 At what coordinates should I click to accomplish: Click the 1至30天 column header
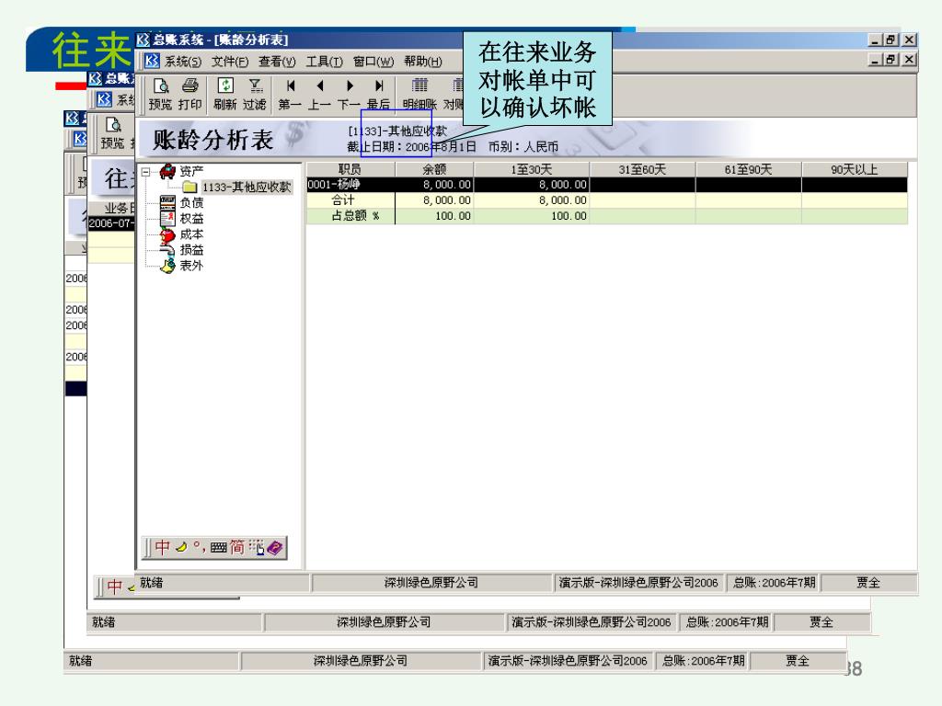[x=532, y=169]
